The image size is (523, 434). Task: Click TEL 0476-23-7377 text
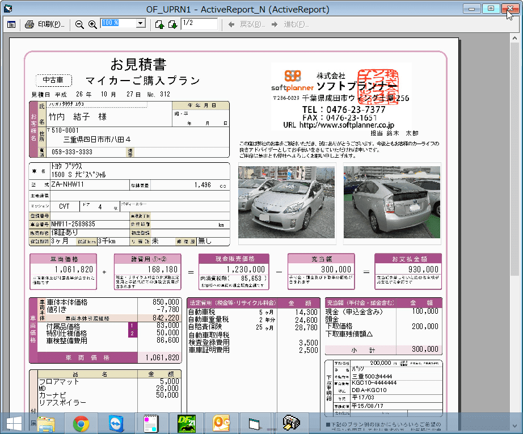[x=344, y=109]
